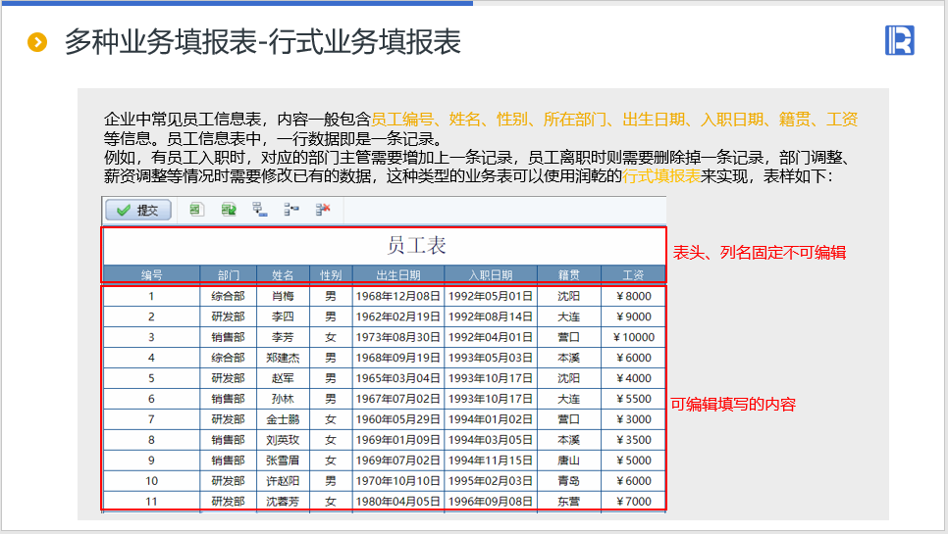Click the delete row icon with red X
The width and height of the screenshot is (948, 534).
323,210
